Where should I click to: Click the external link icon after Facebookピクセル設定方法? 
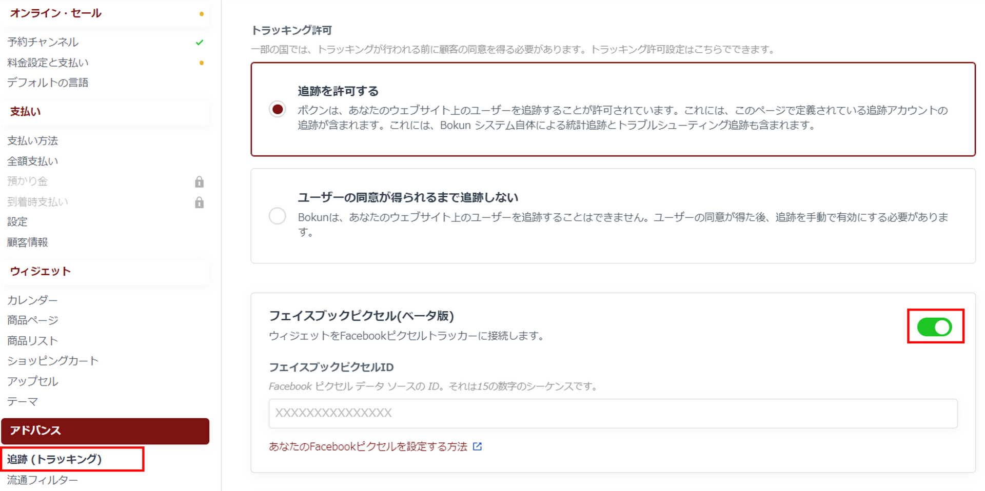coord(477,446)
